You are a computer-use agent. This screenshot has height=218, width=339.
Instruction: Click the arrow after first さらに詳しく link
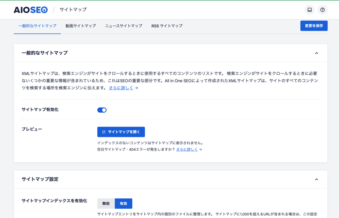click(x=136, y=88)
